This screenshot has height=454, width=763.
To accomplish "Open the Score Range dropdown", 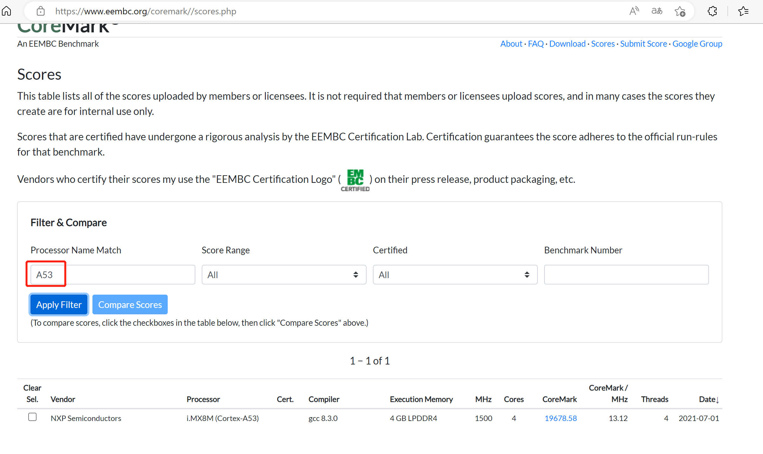I will (x=284, y=275).
